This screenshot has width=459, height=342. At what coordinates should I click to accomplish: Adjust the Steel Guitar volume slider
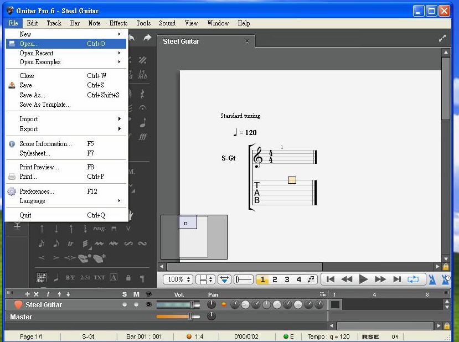[178, 305]
